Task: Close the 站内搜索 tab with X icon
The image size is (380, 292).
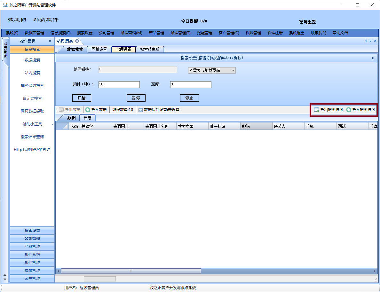Action: point(77,41)
